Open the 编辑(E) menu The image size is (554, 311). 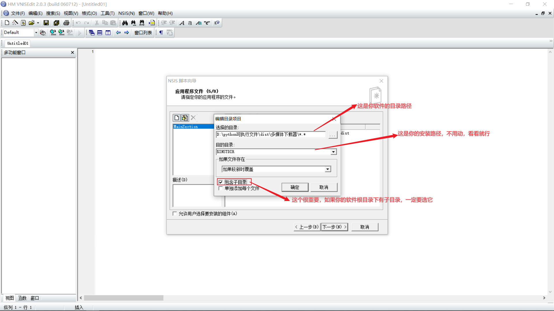click(35, 13)
